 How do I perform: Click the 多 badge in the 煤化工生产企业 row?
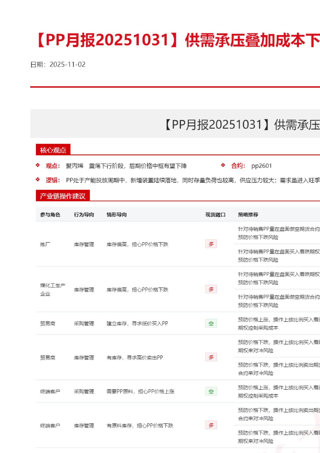(x=211, y=289)
